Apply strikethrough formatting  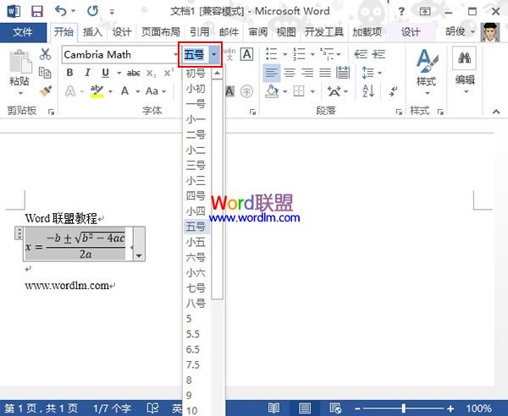coord(134,73)
